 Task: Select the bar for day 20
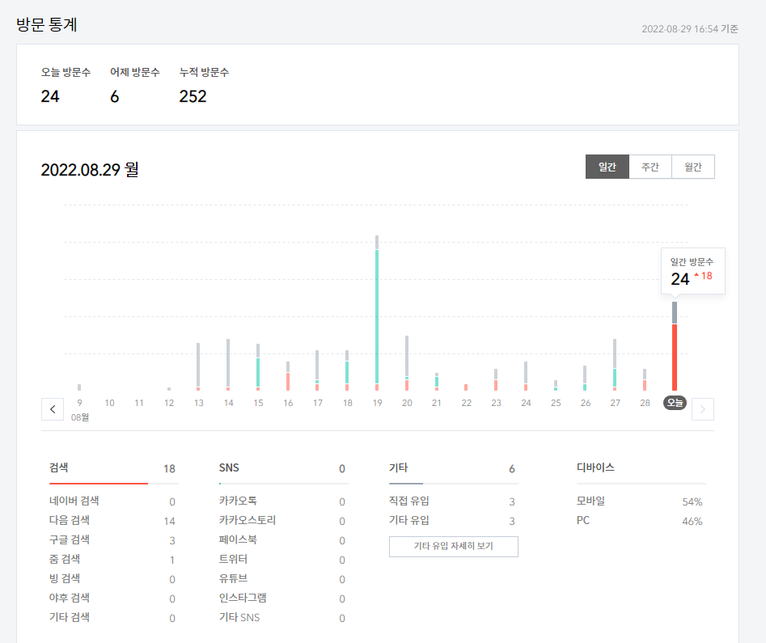pos(407,363)
